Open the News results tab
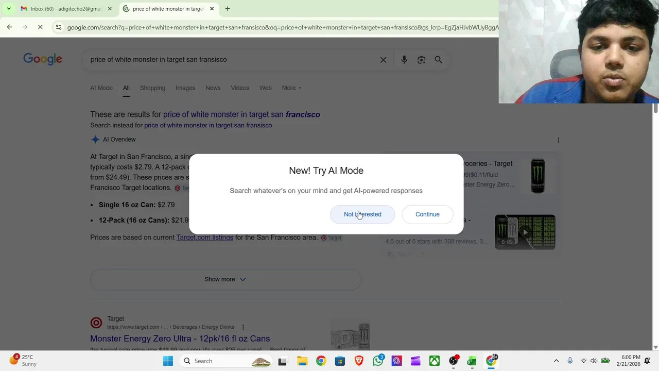The image size is (659, 371). click(x=213, y=88)
